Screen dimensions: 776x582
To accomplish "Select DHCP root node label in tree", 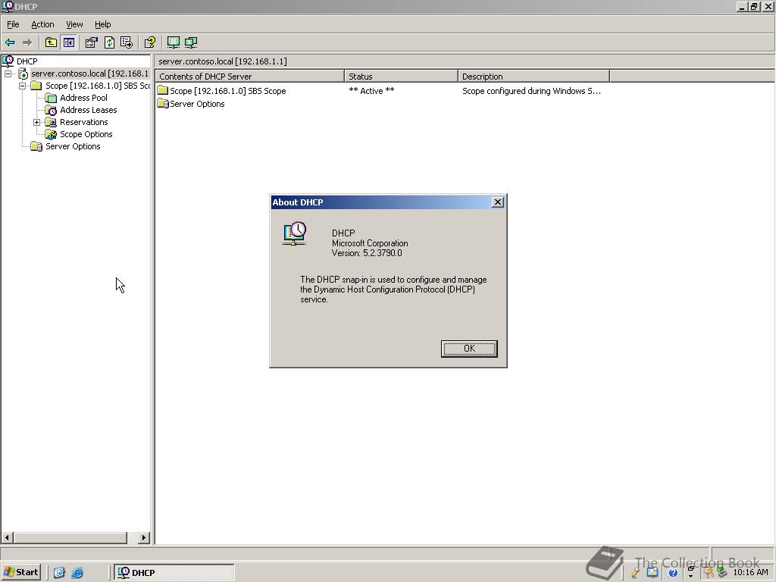I will point(27,61).
